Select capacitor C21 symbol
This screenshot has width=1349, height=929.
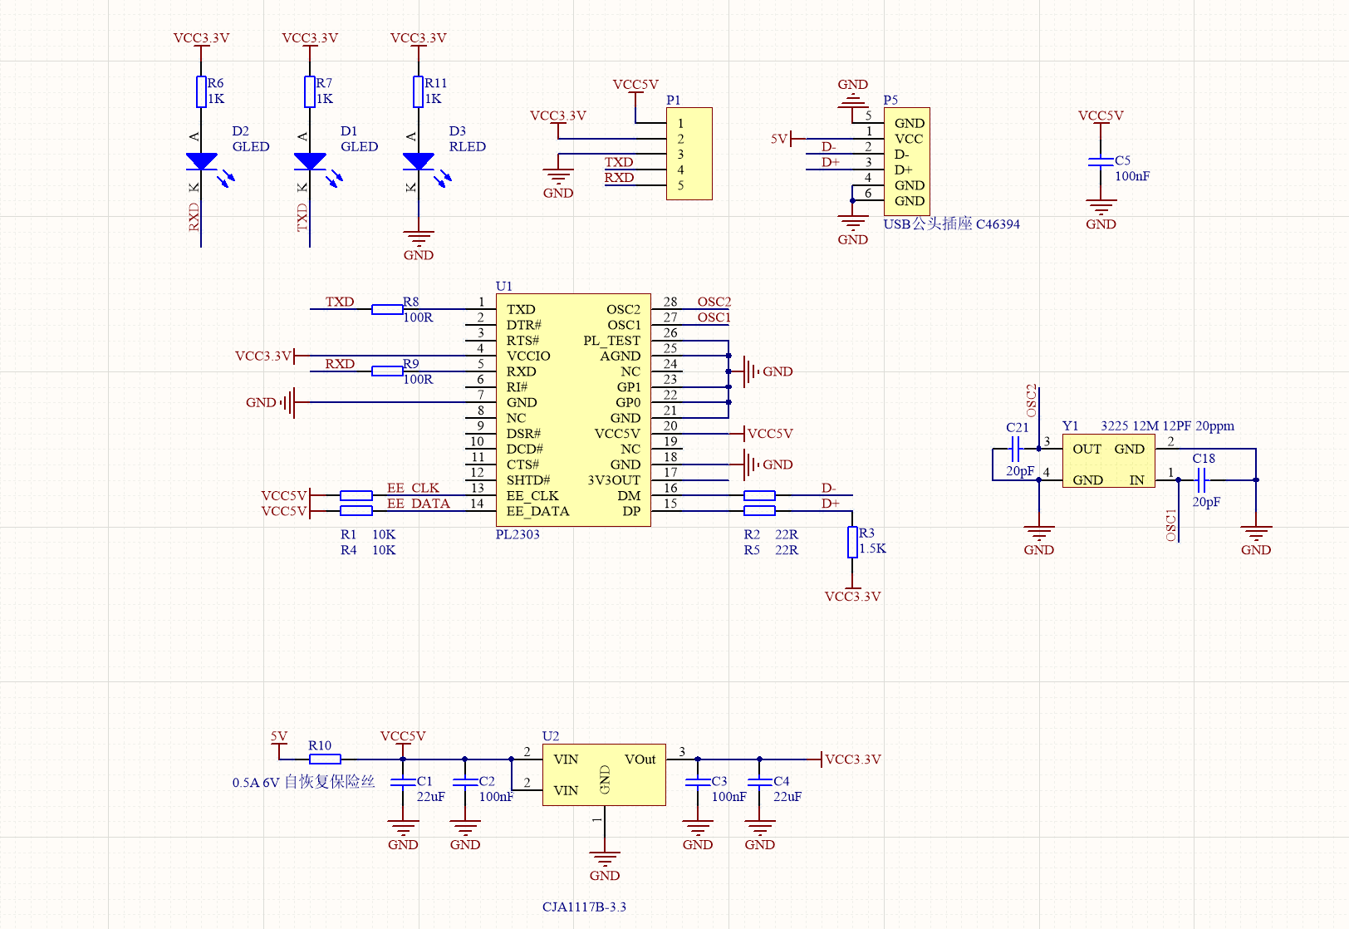[x=1015, y=449]
